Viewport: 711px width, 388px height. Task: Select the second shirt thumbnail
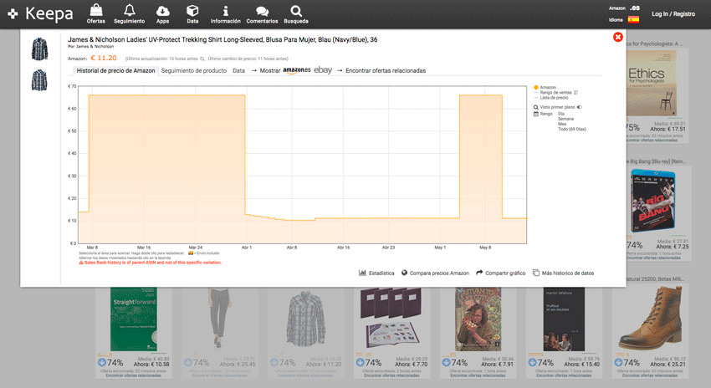click(x=39, y=79)
